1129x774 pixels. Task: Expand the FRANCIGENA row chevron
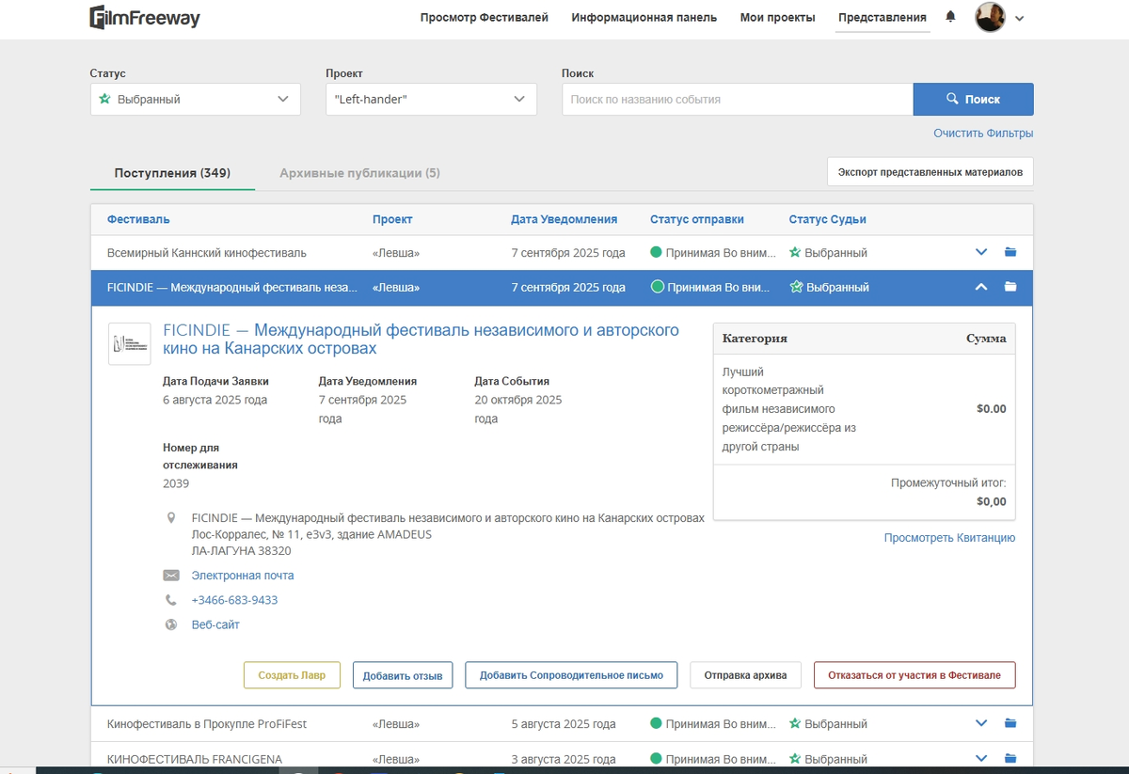981,758
